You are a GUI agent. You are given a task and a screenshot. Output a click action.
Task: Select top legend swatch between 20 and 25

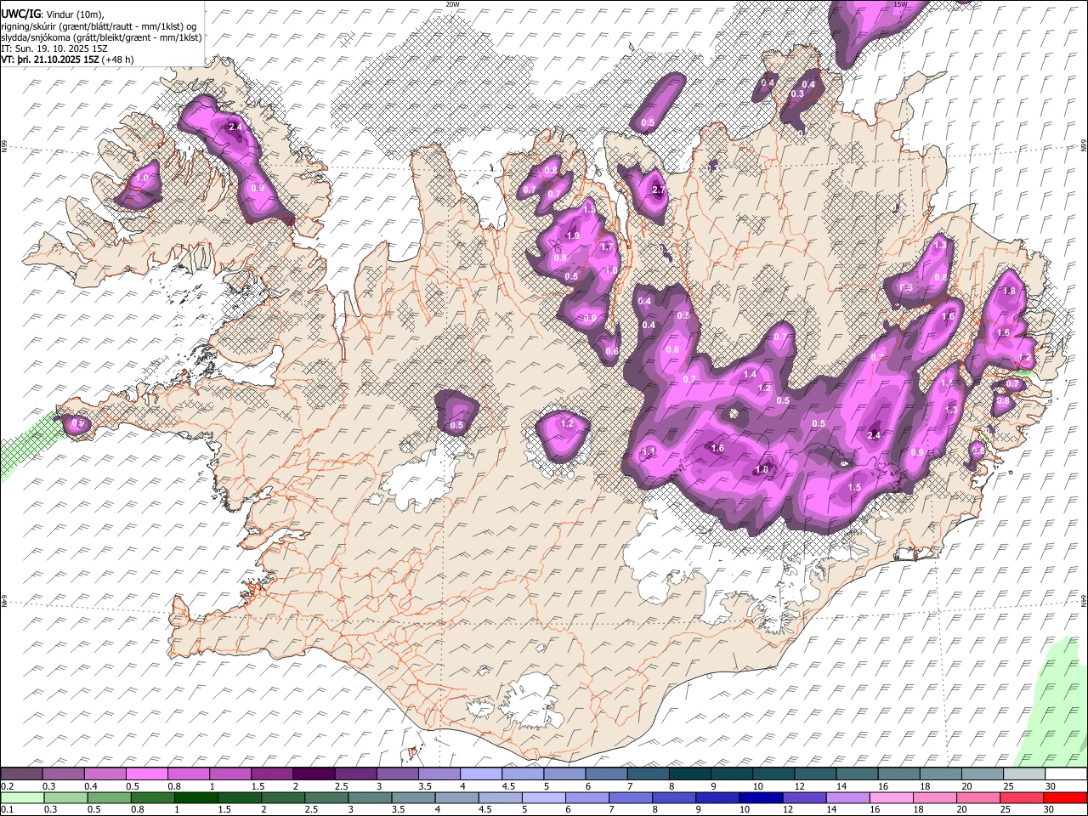pos(982,773)
